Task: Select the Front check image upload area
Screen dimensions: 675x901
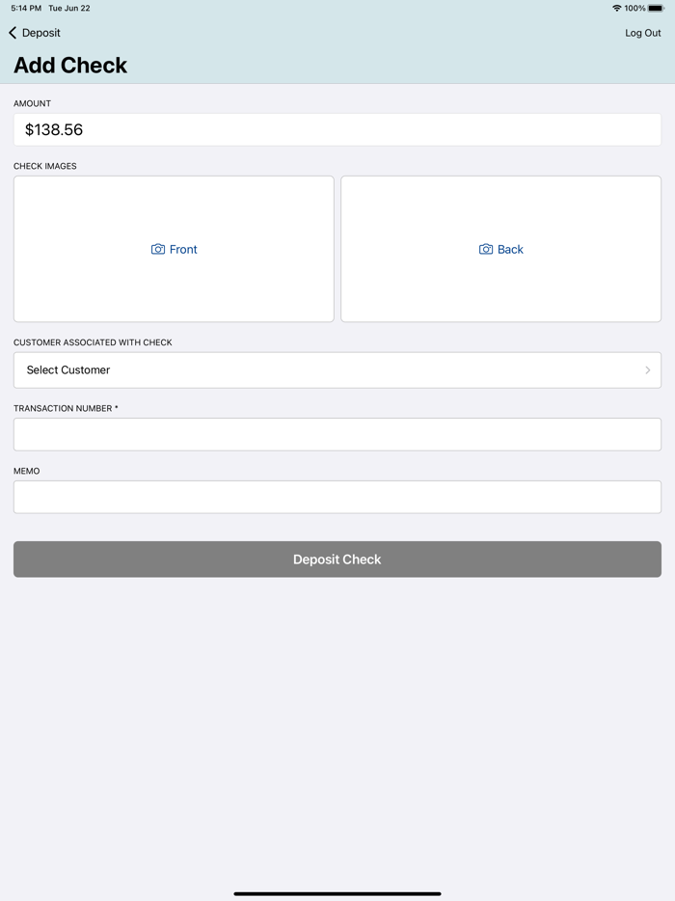Action: 174,248
